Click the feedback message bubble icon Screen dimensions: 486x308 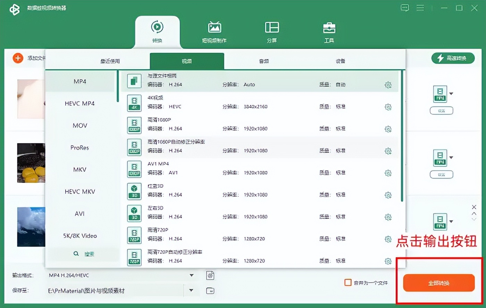[x=405, y=8]
